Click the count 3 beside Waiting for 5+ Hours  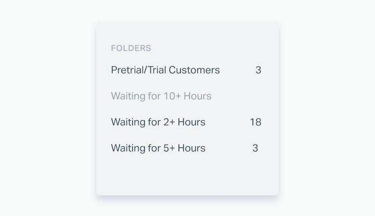point(255,148)
